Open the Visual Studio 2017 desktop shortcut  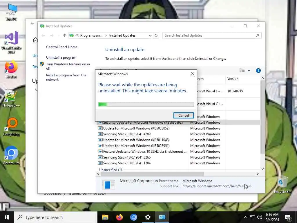pos(11,42)
